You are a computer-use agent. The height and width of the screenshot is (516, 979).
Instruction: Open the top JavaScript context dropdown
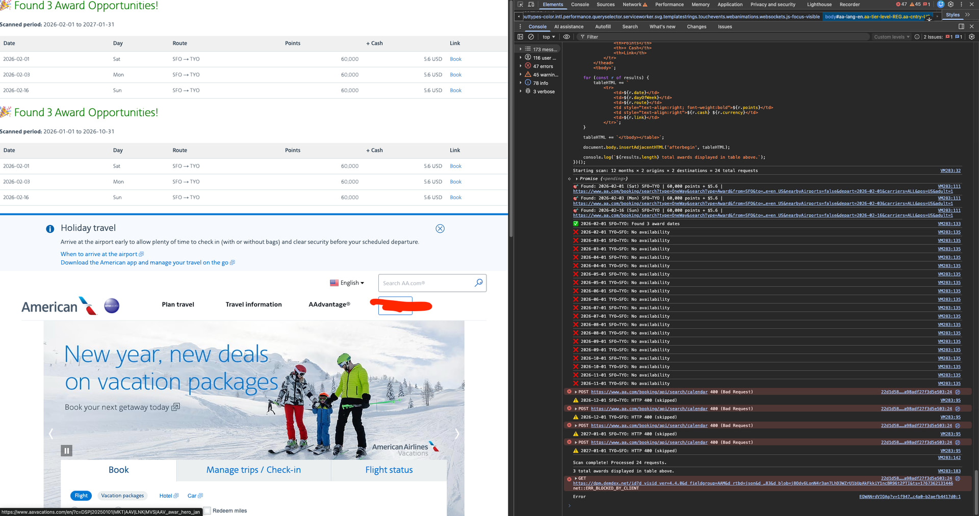tap(549, 37)
